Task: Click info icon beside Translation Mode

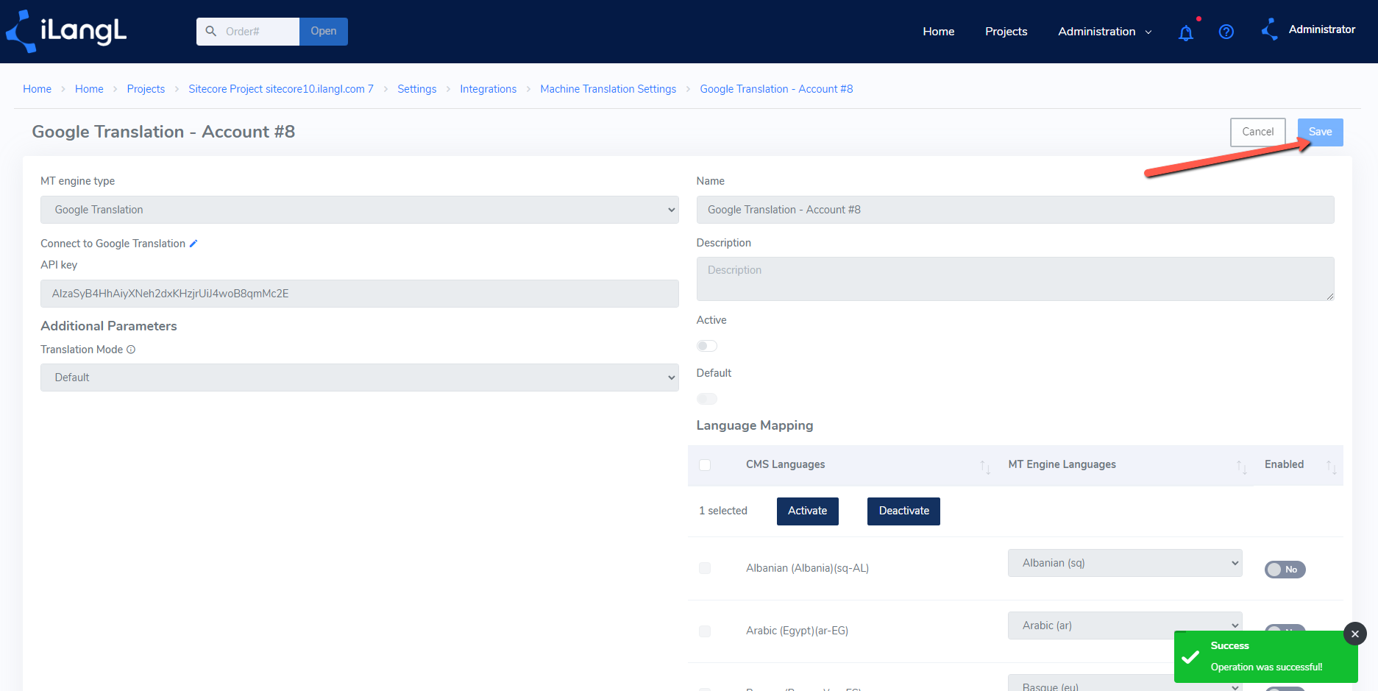Action: pos(131,350)
